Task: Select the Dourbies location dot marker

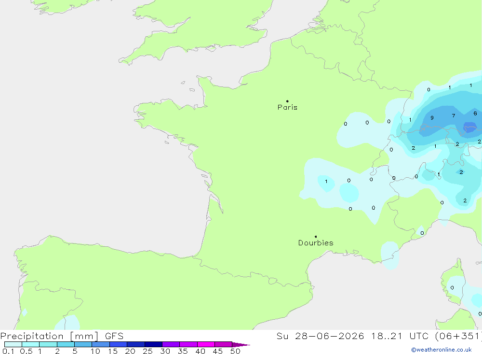Action: (316, 237)
